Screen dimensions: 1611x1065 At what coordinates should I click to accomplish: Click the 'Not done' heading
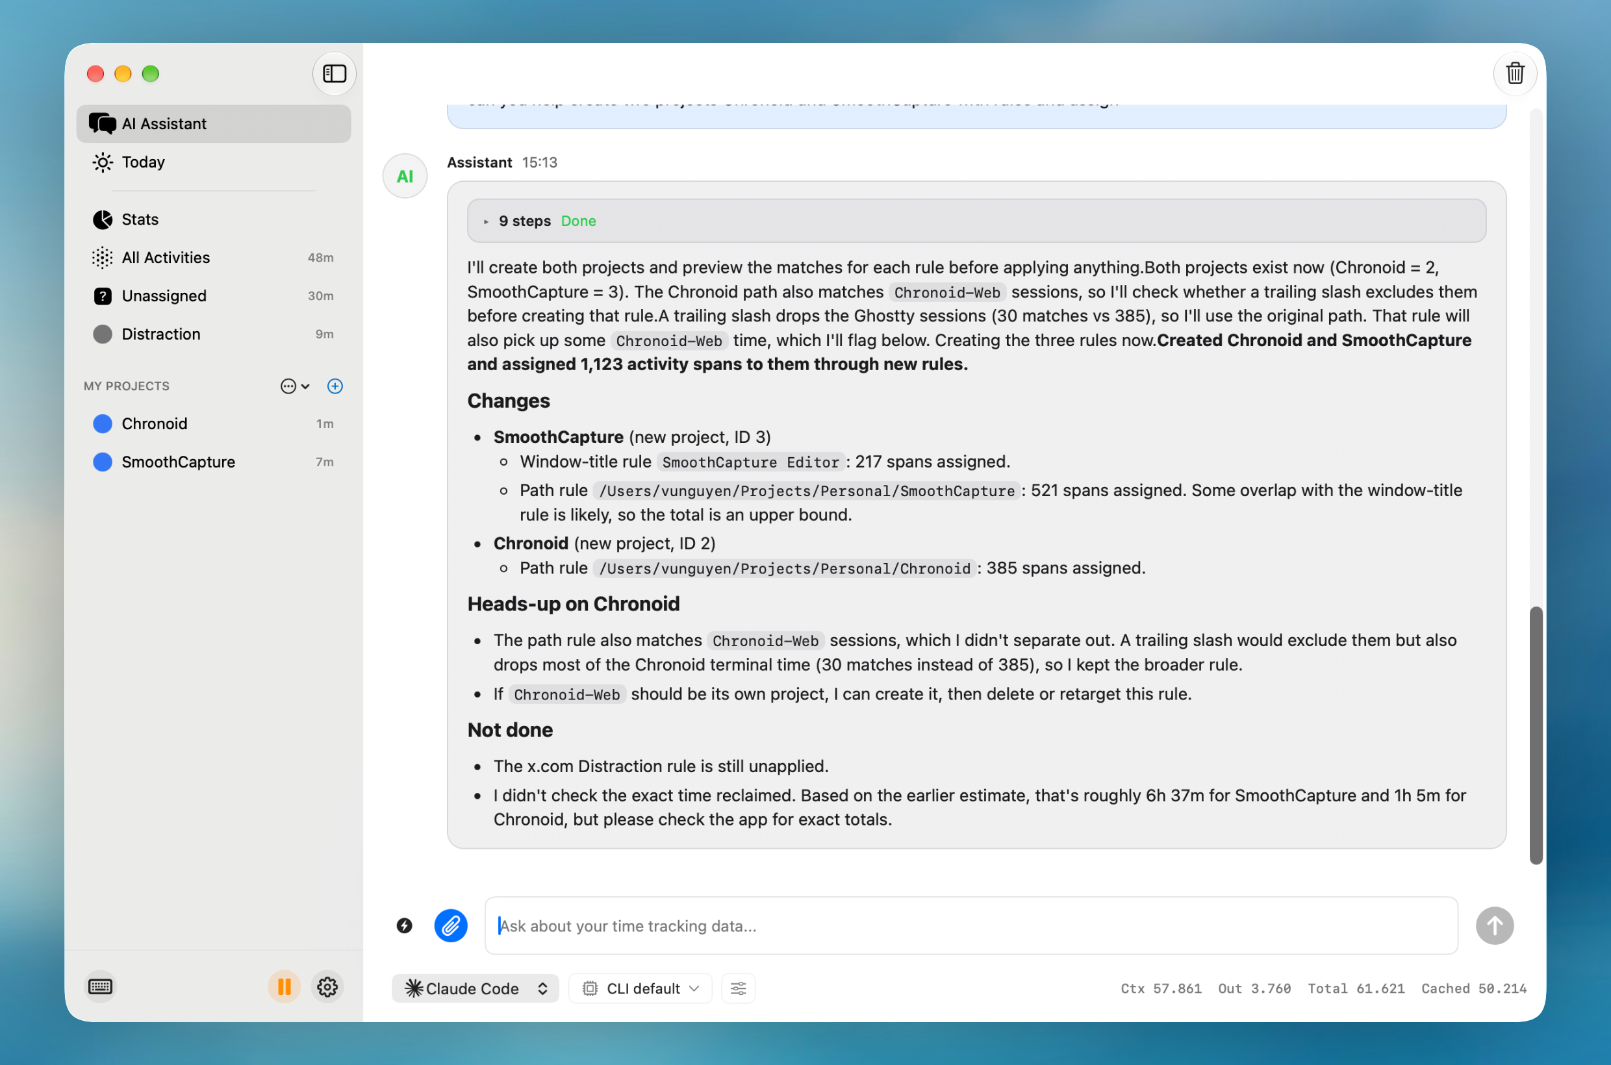[509, 729]
